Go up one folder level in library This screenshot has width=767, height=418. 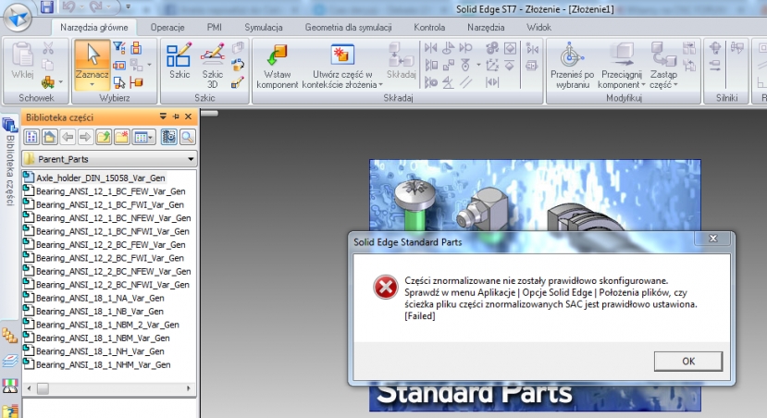pyautogui.click(x=104, y=138)
